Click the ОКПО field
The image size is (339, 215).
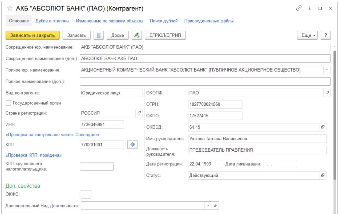tap(215, 116)
